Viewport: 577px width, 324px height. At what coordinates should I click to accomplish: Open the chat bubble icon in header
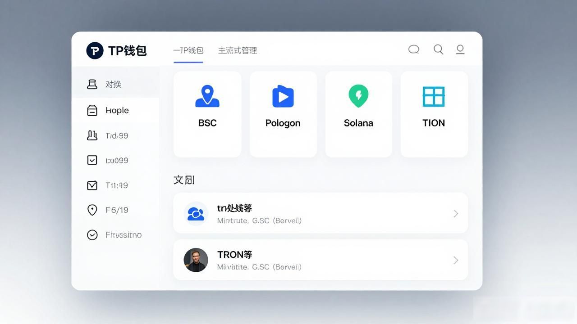(414, 49)
